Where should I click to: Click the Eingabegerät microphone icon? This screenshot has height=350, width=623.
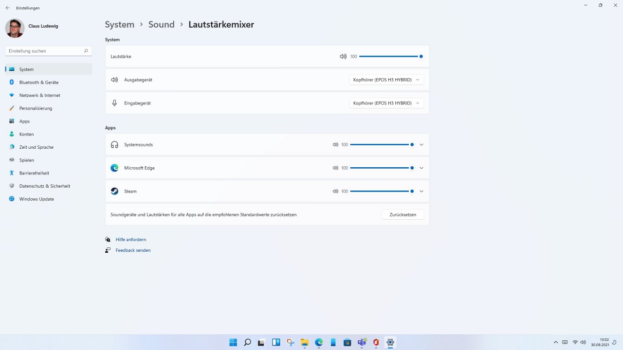click(x=114, y=103)
